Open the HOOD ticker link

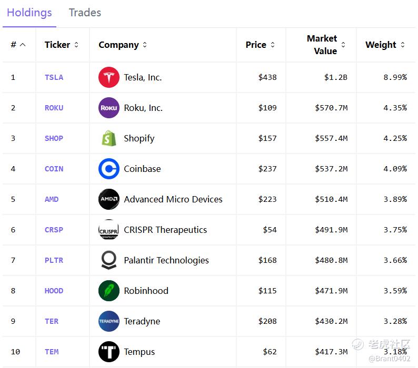[54, 291]
